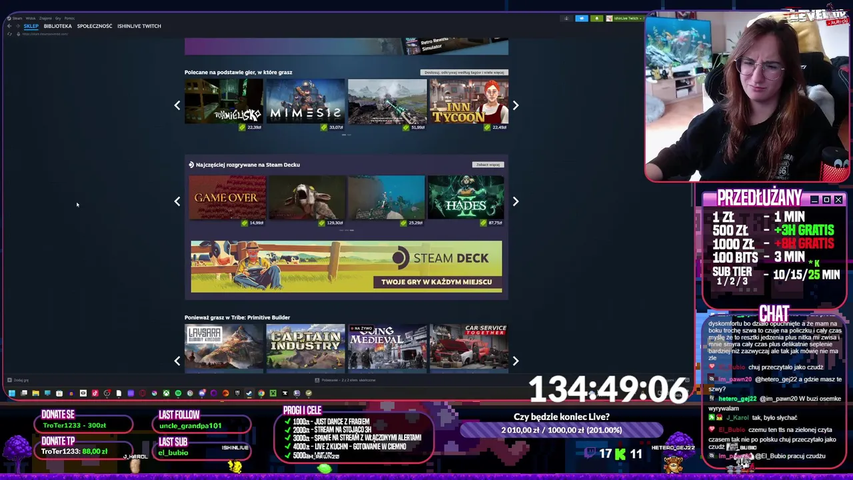
Task: Open the Laysara Summit Kingdom thumbnail
Action: [x=224, y=347]
